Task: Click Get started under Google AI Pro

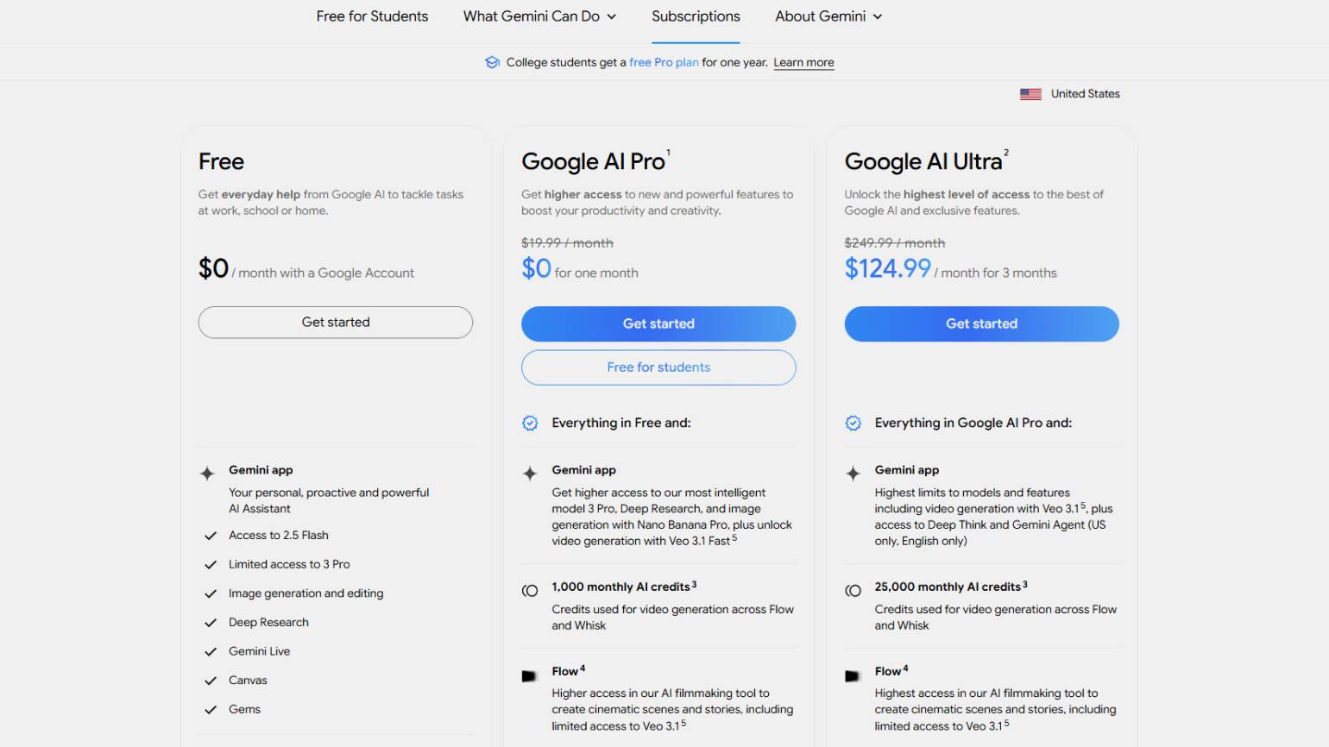Action: 658,323
